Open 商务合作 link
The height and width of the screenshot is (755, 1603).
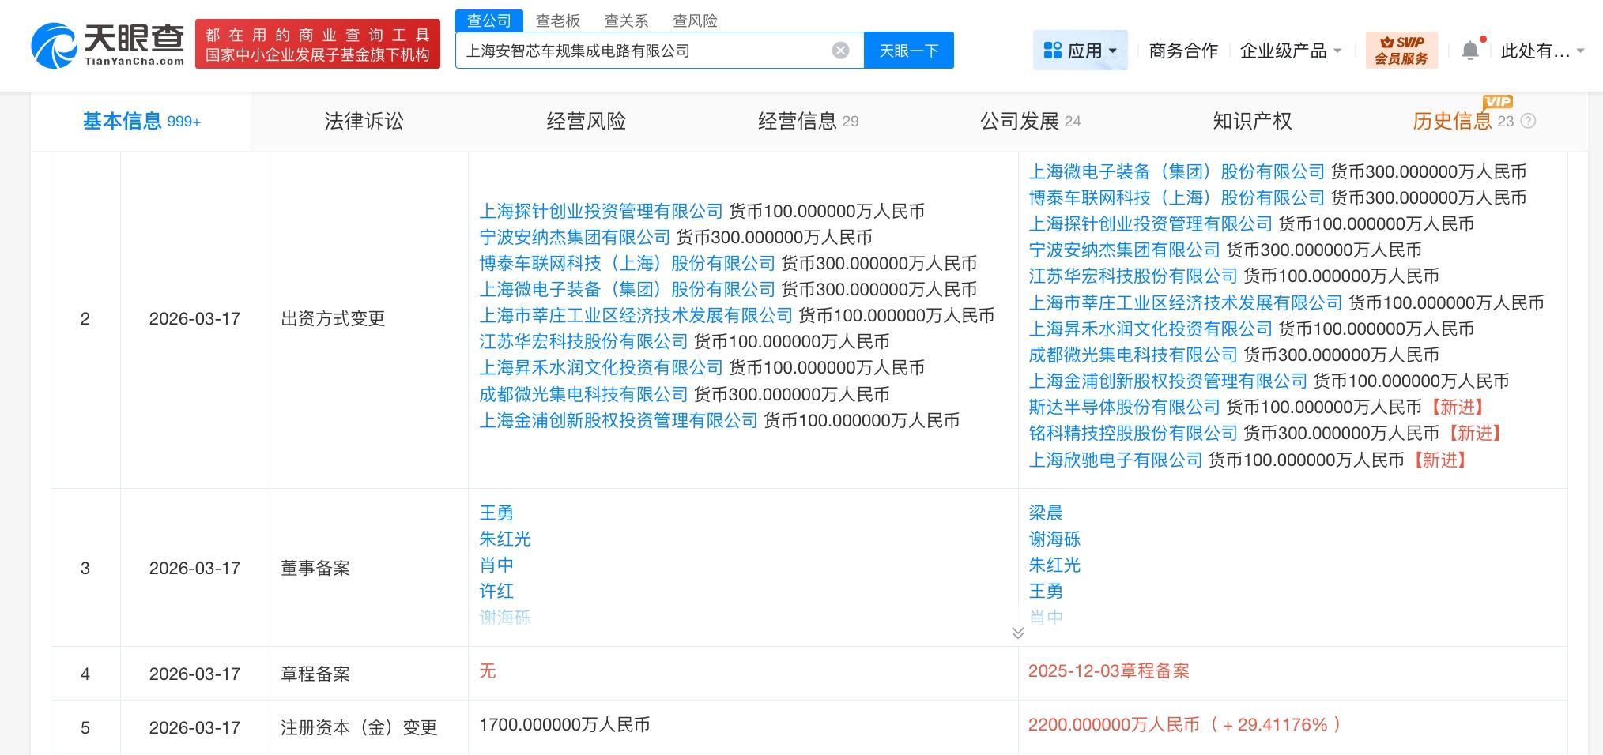pos(1182,51)
